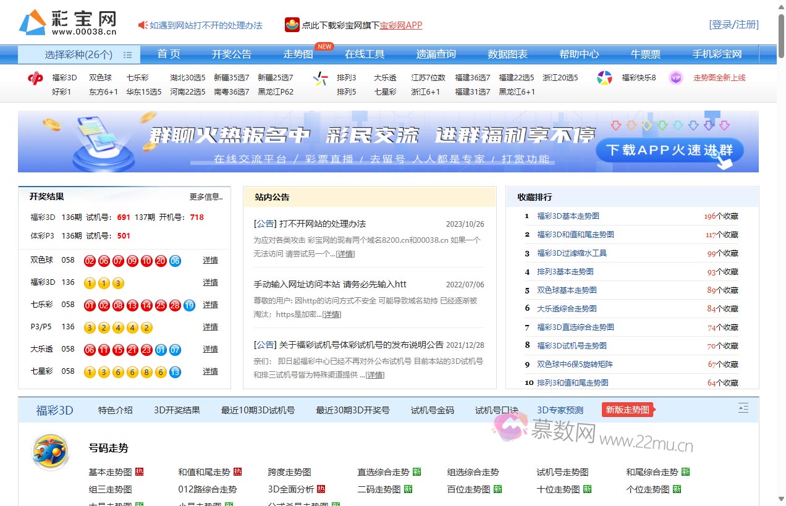The height and width of the screenshot is (506, 786).
Task: Click 详情 next to the 七星彩 result
Action: point(210,371)
